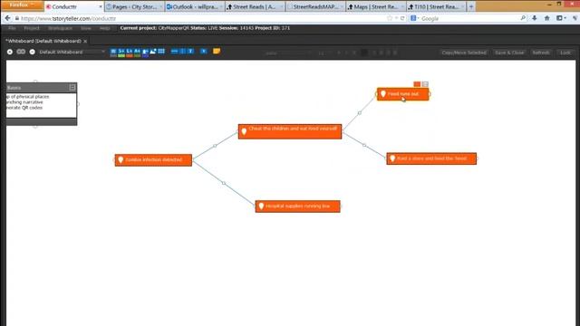Click the Copy/Move Selected button

tap(464, 53)
